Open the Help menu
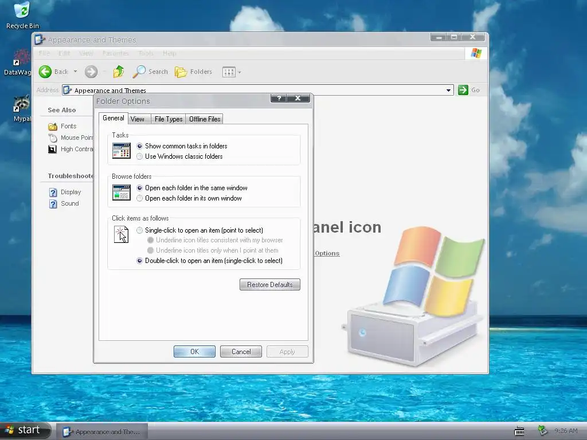The height and width of the screenshot is (440, 587). pos(169,53)
